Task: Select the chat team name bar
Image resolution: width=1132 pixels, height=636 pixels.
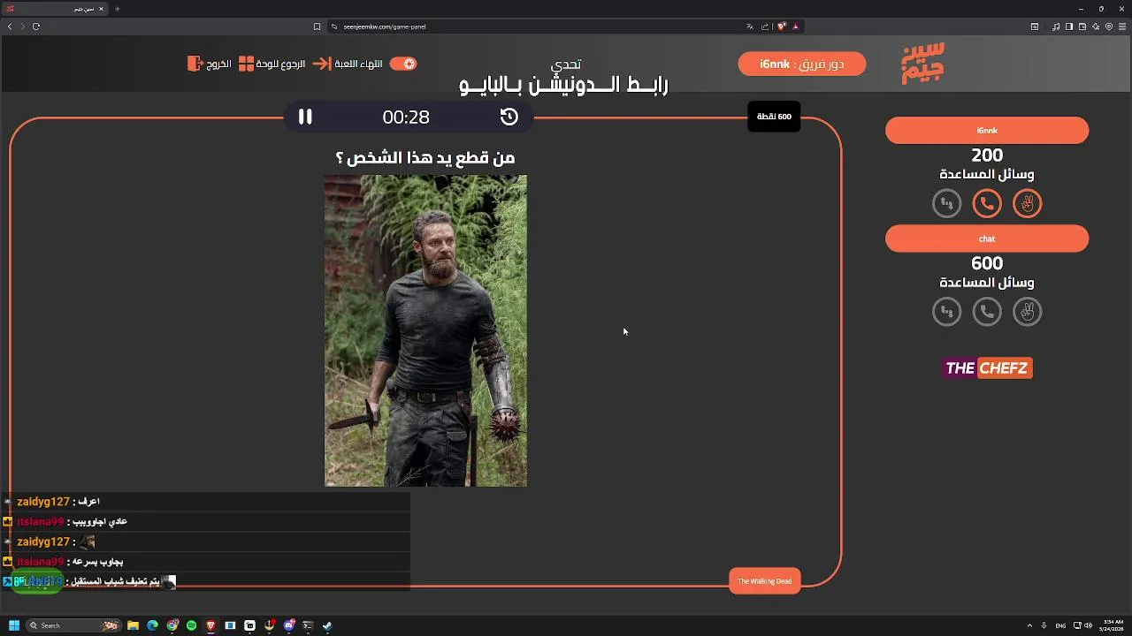Action: tap(987, 238)
